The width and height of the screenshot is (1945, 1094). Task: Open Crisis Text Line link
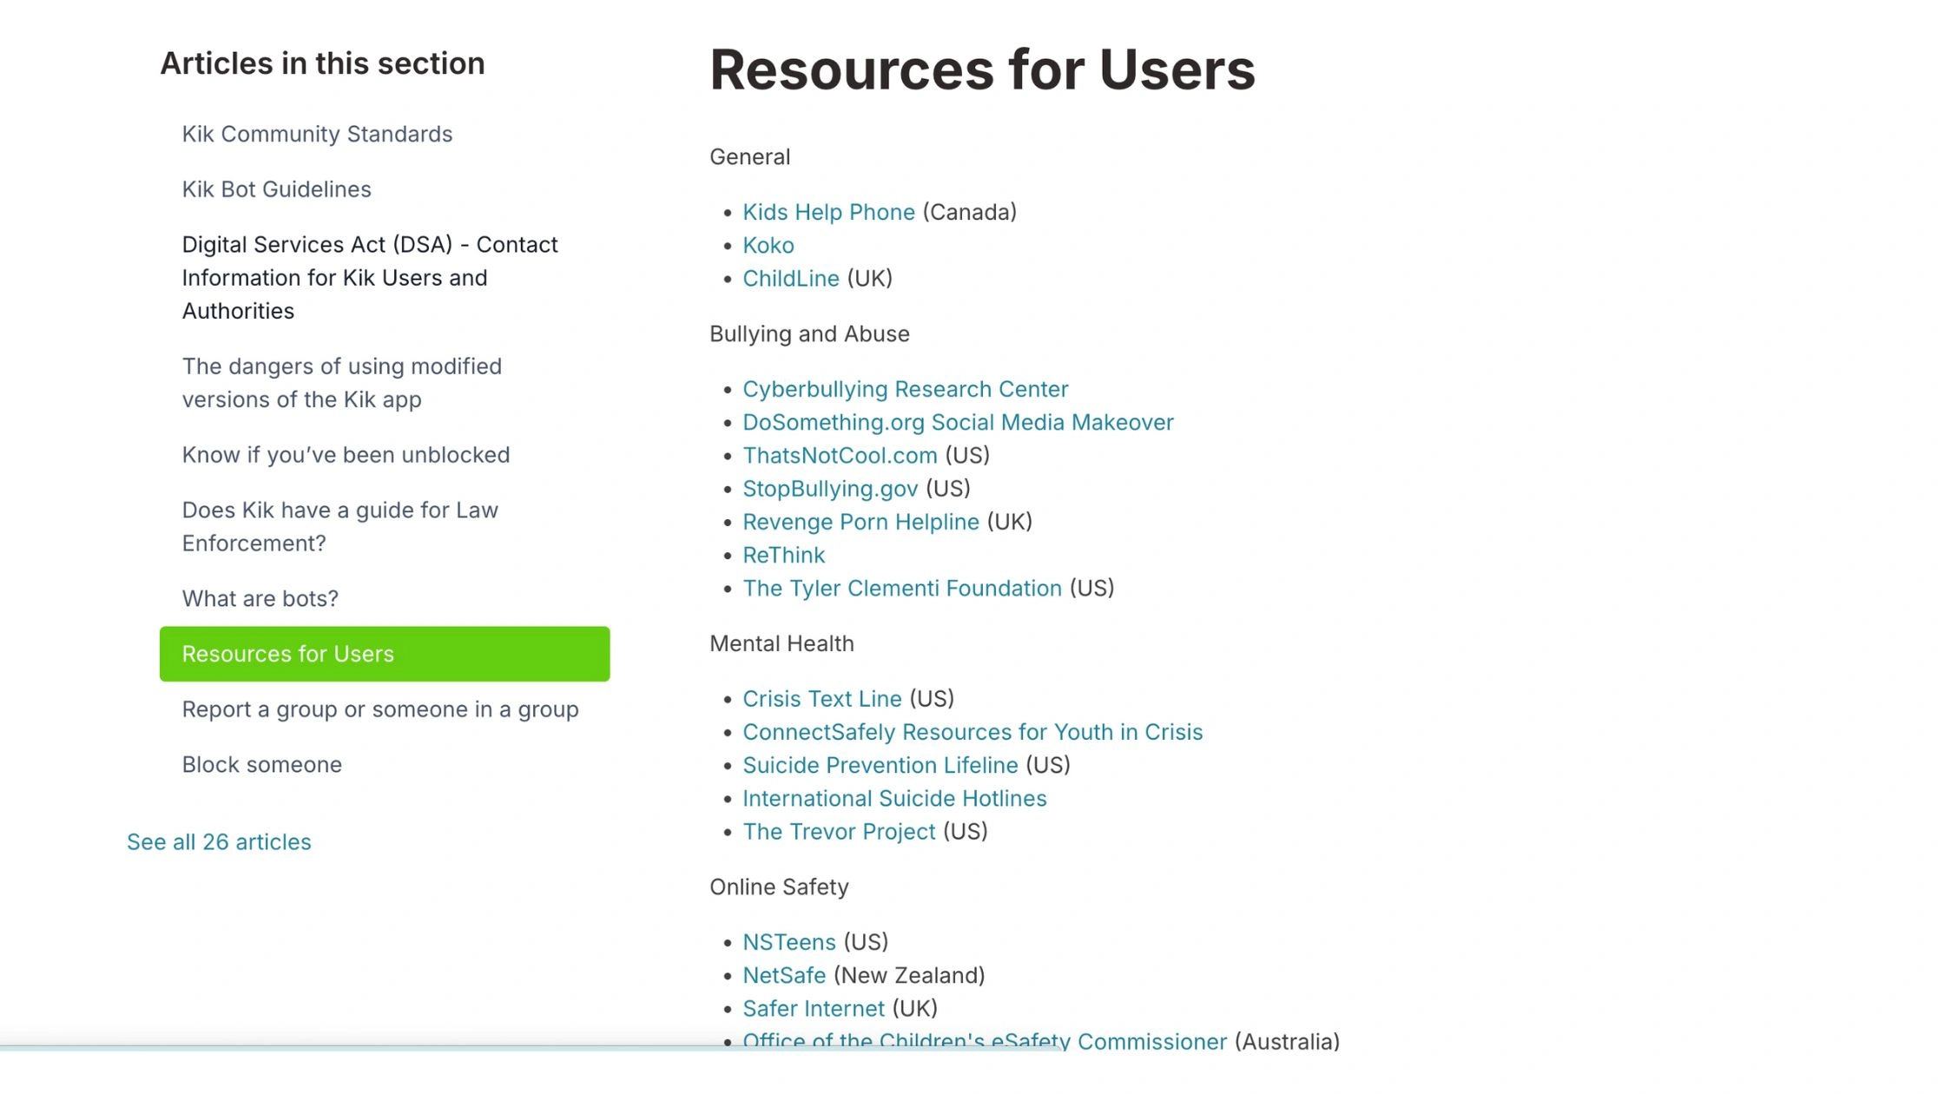click(x=821, y=699)
